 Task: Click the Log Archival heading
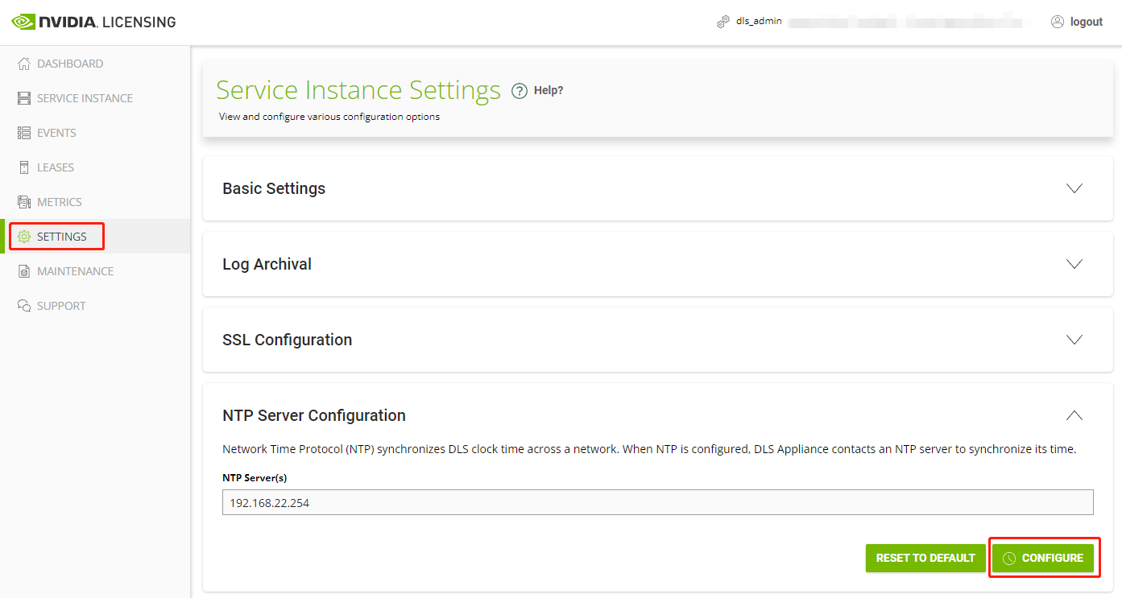[x=267, y=264]
